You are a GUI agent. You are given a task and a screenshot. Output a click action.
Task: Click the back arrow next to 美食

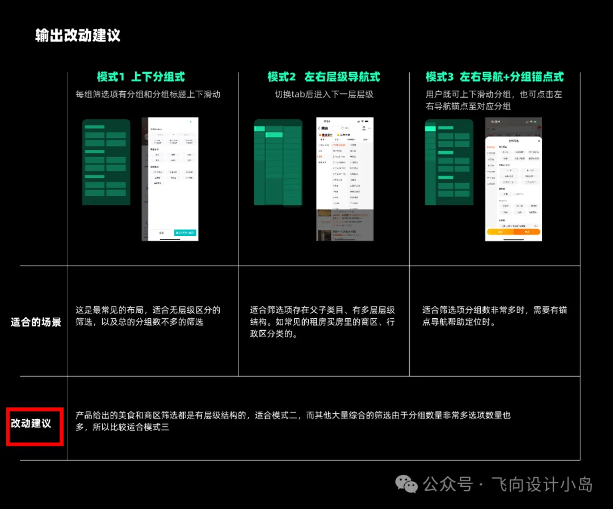pos(319,128)
